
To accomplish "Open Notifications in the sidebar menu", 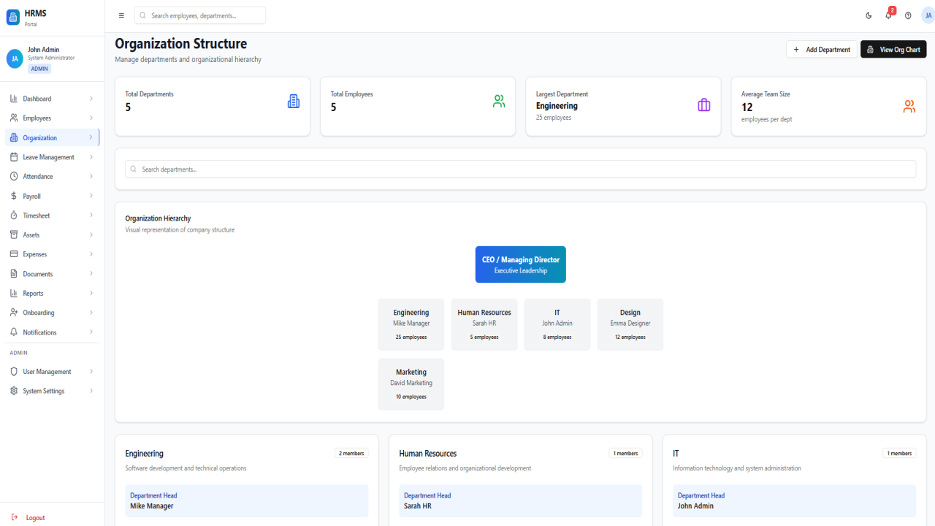I will (52, 332).
